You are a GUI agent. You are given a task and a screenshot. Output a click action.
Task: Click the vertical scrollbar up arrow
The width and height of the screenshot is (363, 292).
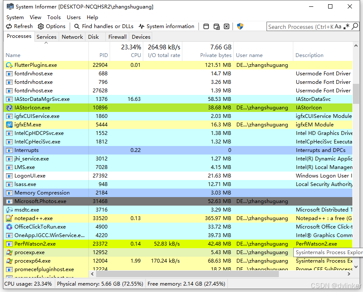[x=356, y=46]
